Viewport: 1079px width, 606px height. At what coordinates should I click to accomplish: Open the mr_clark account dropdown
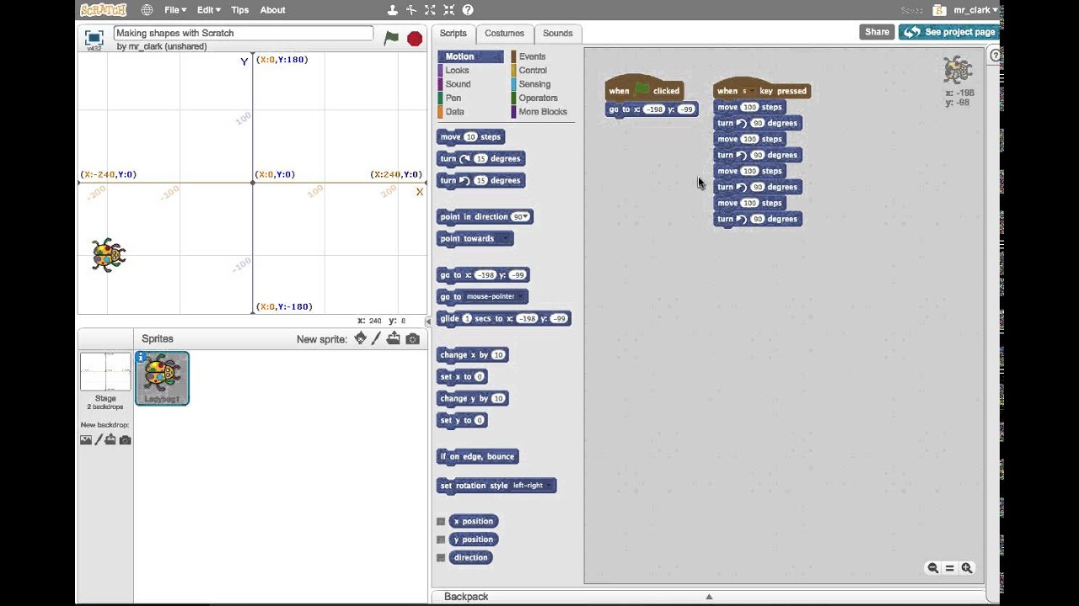[975, 10]
